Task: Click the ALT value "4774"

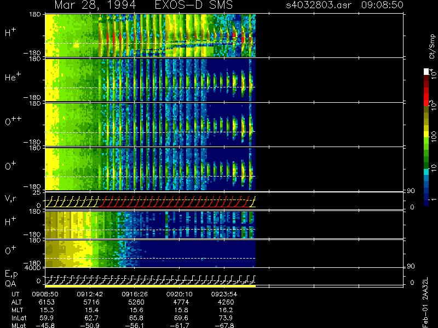Action: point(181,302)
